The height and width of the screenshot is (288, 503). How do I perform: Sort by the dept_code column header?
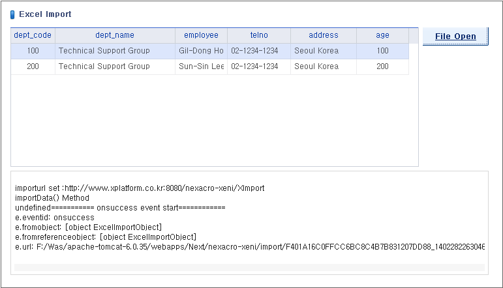[33, 35]
